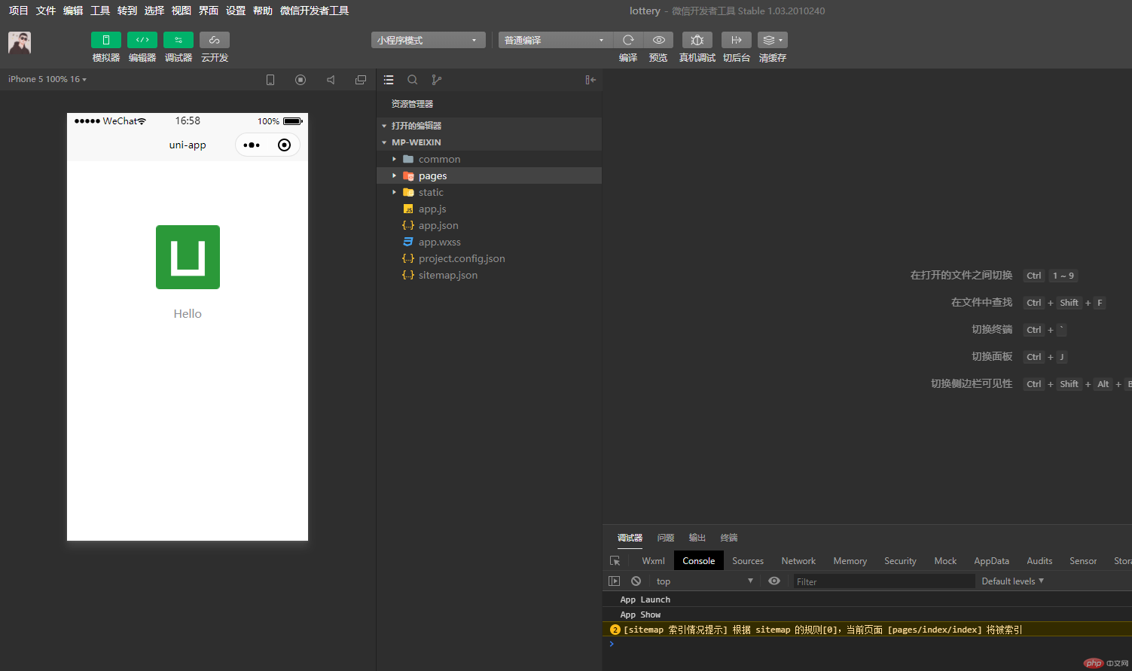1132x671 pixels.
Task: Open the cloud development (云开发) button
Action: [215, 40]
